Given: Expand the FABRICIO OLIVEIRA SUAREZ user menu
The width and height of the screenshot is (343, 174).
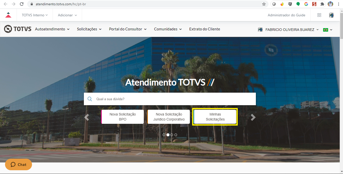Looking at the screenshot, I should pos(292,30).
